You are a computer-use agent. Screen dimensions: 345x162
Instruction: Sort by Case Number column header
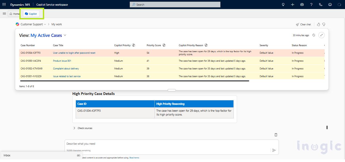point(28,45)
